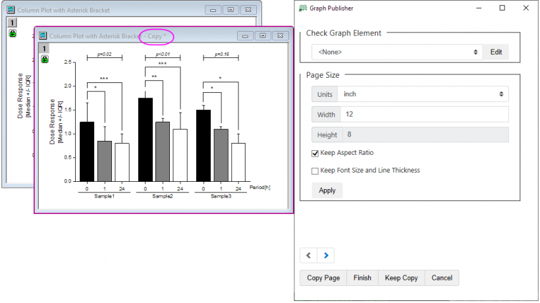Click the graph icon in the back window title
540x303 pixels.
(11, 10)
